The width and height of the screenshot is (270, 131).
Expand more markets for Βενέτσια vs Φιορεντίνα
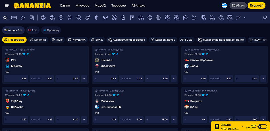point(174,78)
